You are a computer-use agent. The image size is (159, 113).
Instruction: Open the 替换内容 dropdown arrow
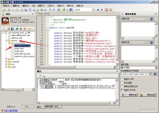[146, 42]
